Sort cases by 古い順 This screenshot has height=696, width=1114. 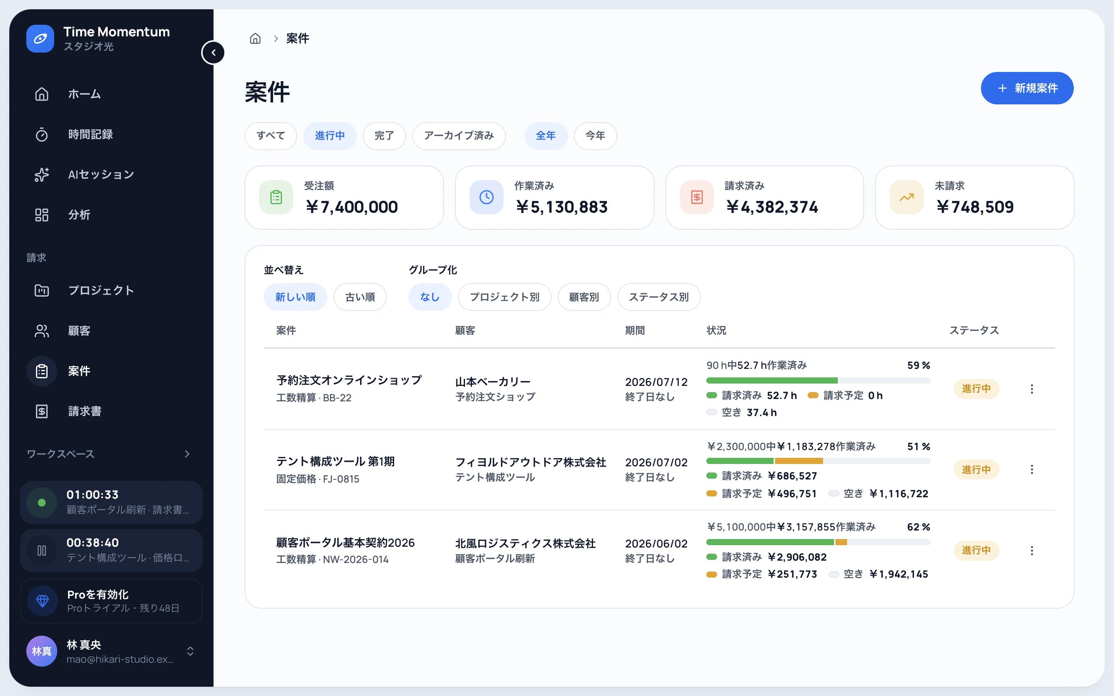[x=360, y=297]
